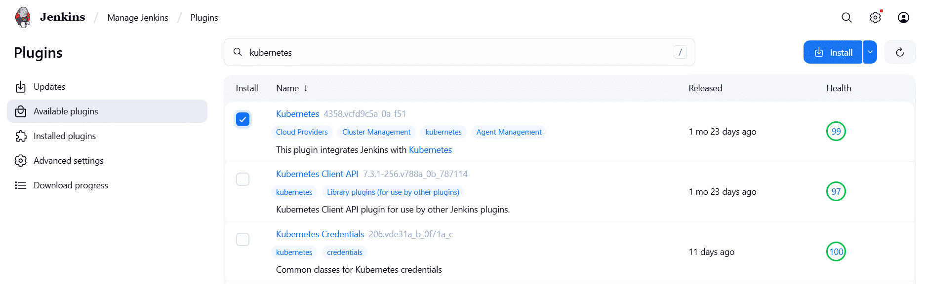Check the Kubernetes Credentials checkbox
The height and width of the screenshot is (284, 927).
[x=242, y=240]
